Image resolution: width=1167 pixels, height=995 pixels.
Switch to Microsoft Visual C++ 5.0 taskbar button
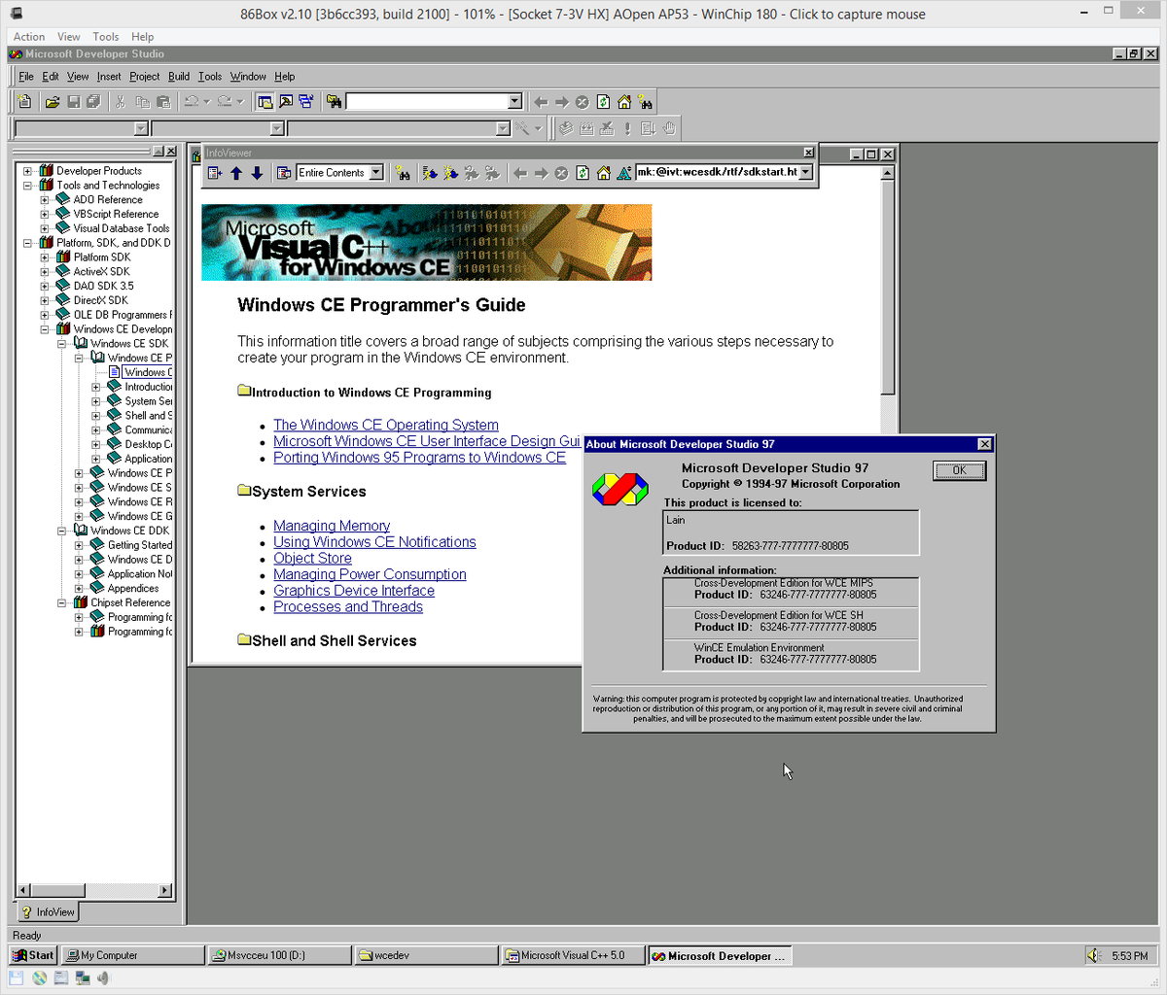pyautogui.click(x=574, y=955)
